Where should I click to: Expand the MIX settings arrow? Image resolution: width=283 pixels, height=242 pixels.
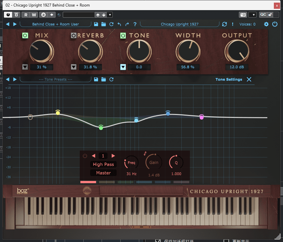pyautogui.click(x=25, y=67)
